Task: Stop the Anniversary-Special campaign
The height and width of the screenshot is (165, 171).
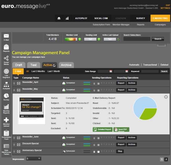Action: click(120, 151)
